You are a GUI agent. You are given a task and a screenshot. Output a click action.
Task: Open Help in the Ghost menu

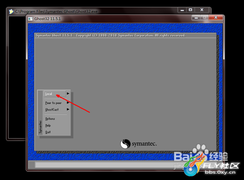point(48,125)
